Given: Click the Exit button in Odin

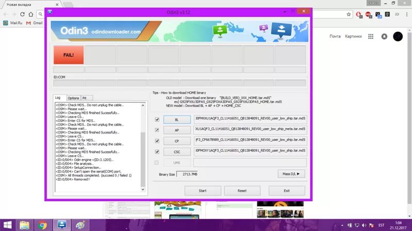Looking at the screenshot, I should (287, 190).
